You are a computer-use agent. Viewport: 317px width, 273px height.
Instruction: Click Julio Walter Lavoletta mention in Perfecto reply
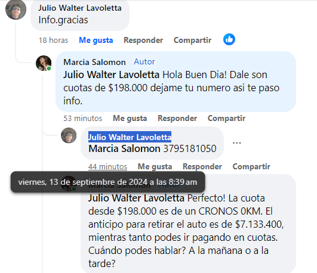136,198
